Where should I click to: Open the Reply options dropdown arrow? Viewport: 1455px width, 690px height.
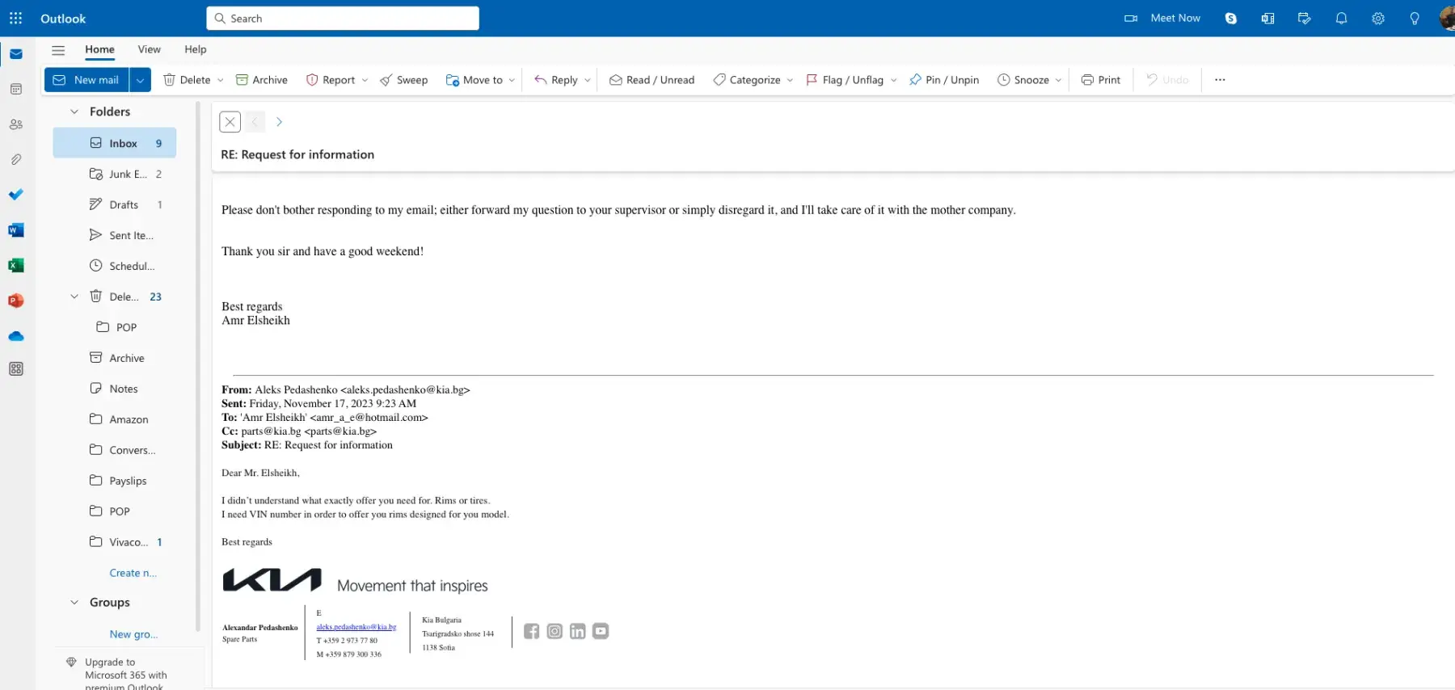(588, 80)
